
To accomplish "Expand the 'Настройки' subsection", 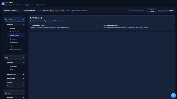I will (x=15, y=86).
